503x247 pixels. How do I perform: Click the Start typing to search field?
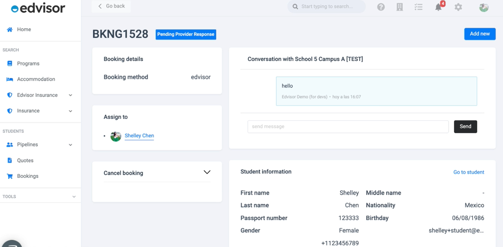[x=327, y=6]
